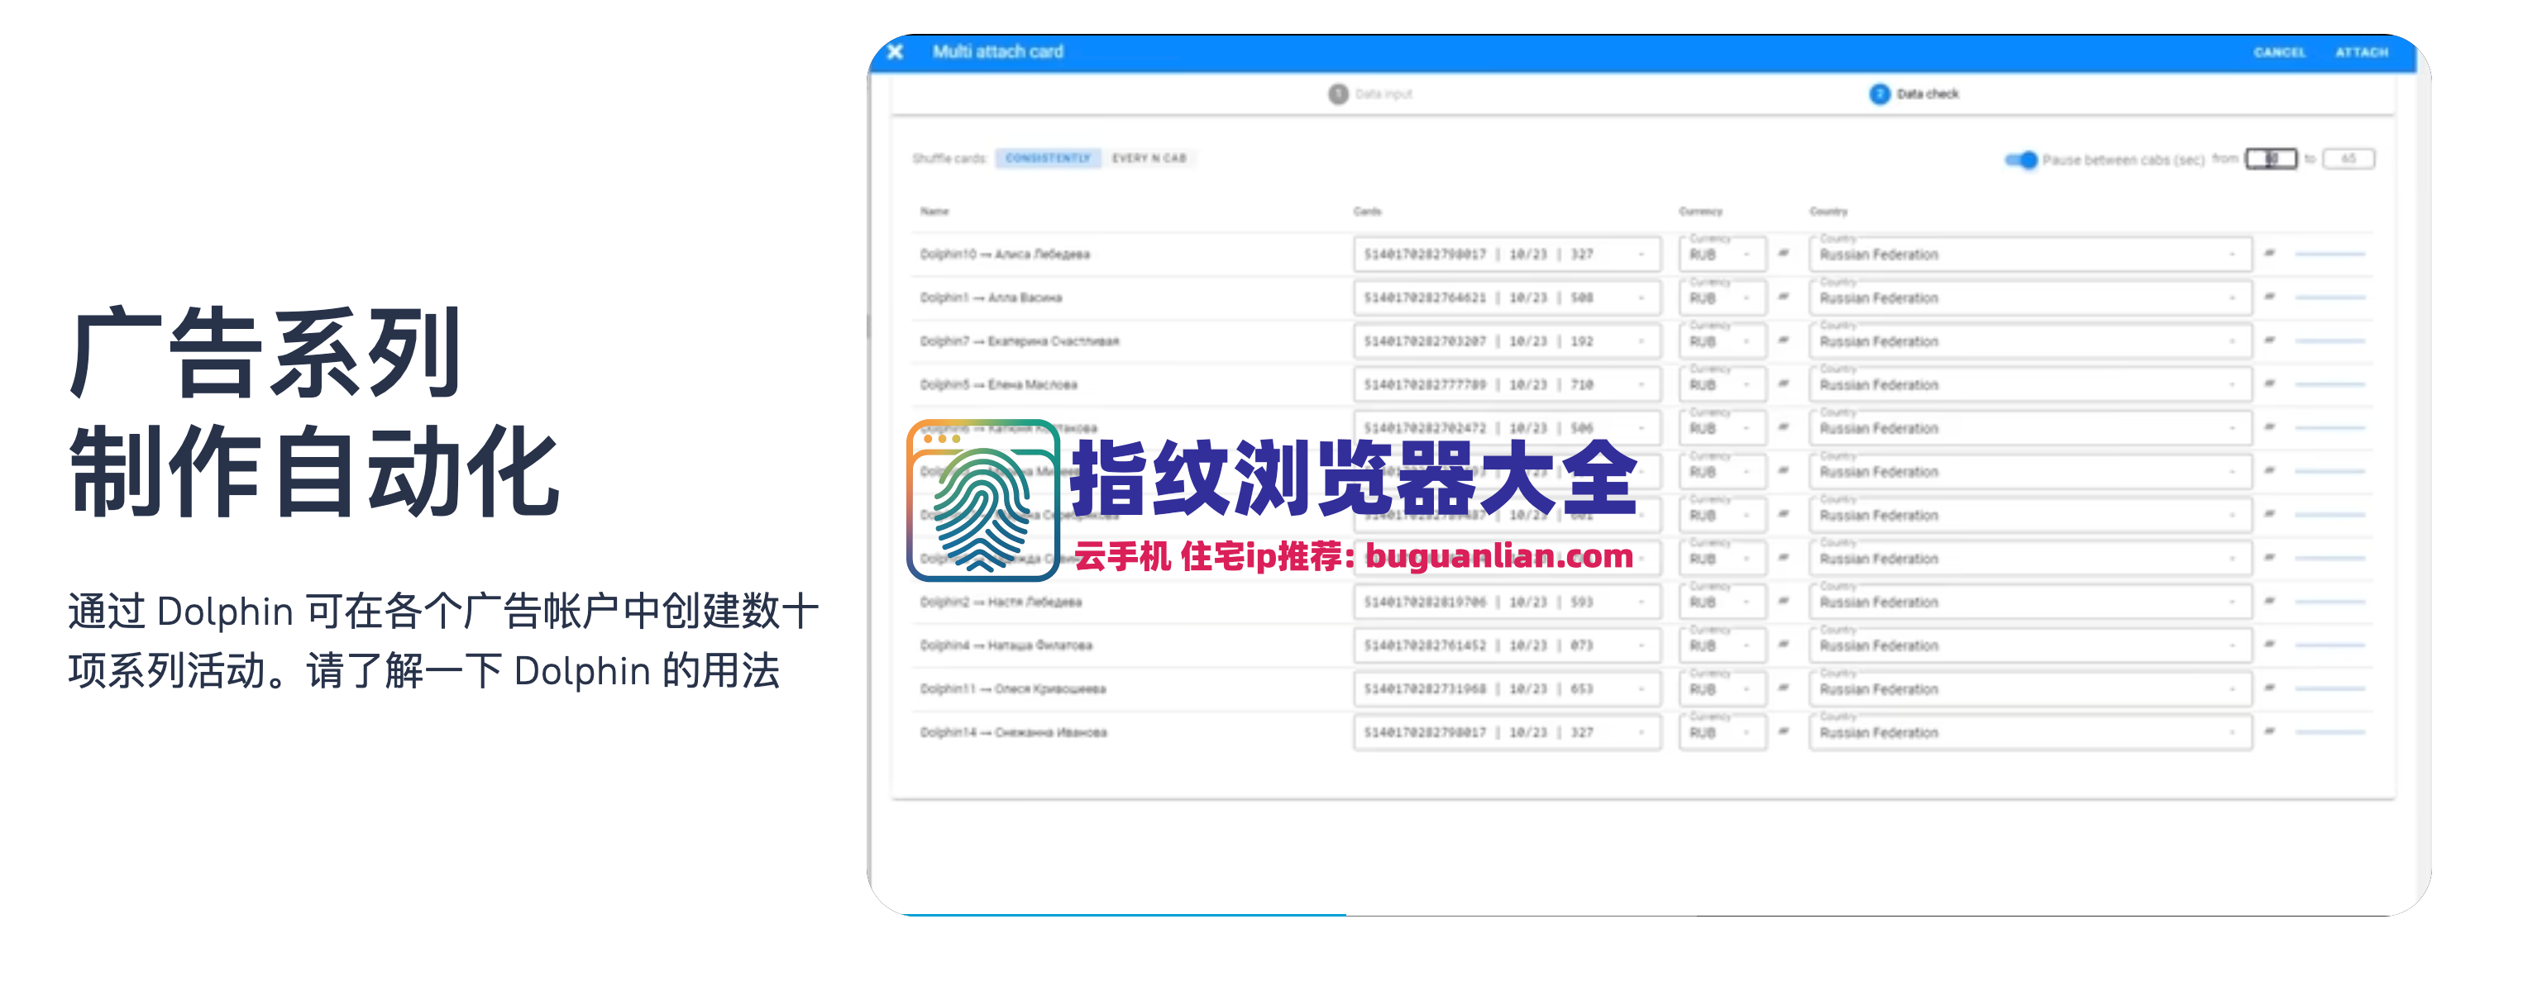This screenshot has width=2547, height=1000.
Task: Click apply-all icon beside Dolphin1 country
Action: coord(2269,298)
